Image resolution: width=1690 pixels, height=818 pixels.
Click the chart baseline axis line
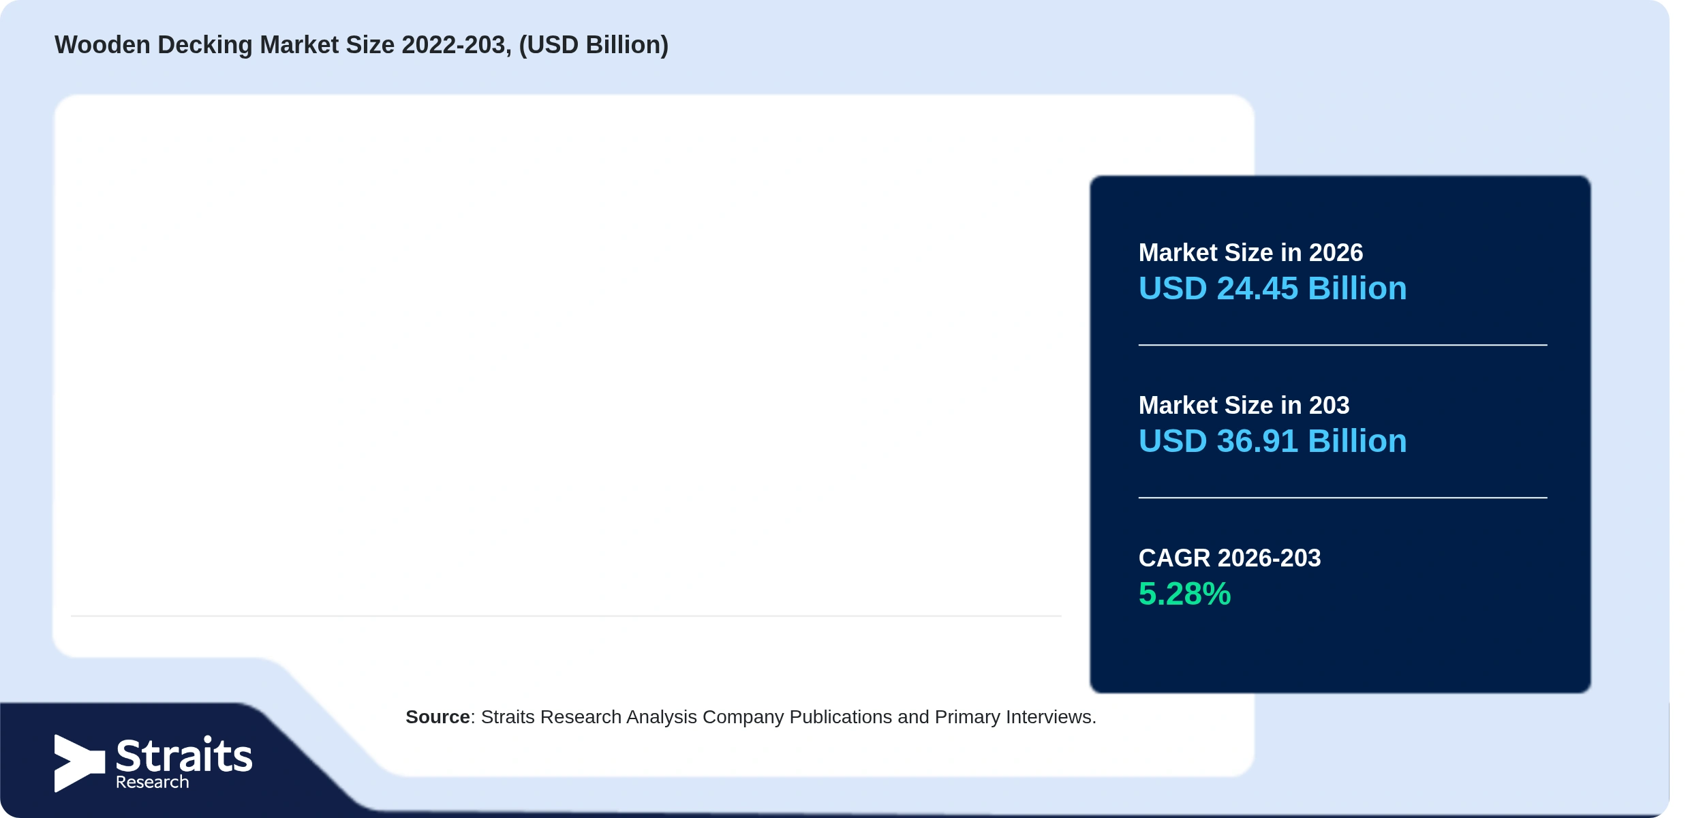[x=566, y=616]
